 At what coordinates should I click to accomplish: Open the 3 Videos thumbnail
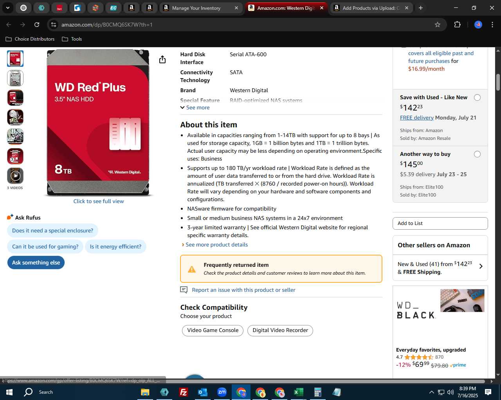coord(15,176)
